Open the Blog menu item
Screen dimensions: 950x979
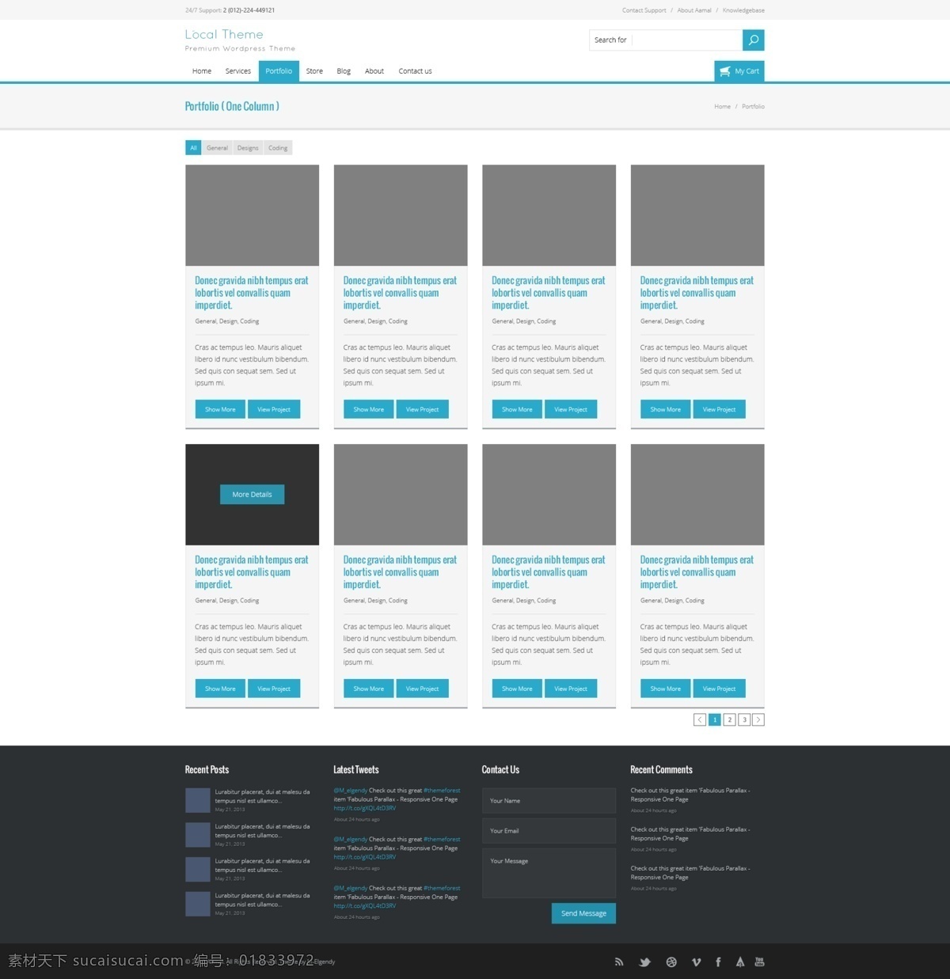click(344, 71)
